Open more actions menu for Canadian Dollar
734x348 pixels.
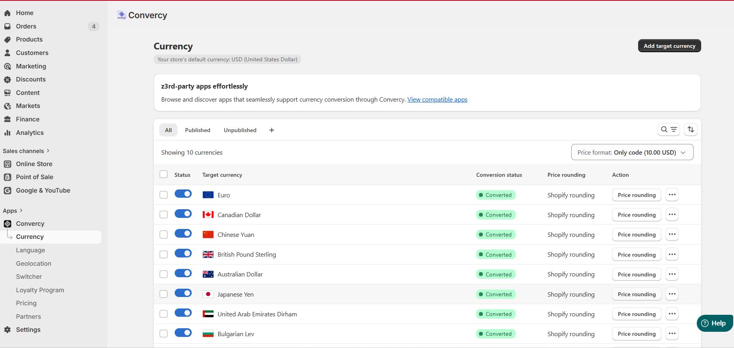pos(672,214)
